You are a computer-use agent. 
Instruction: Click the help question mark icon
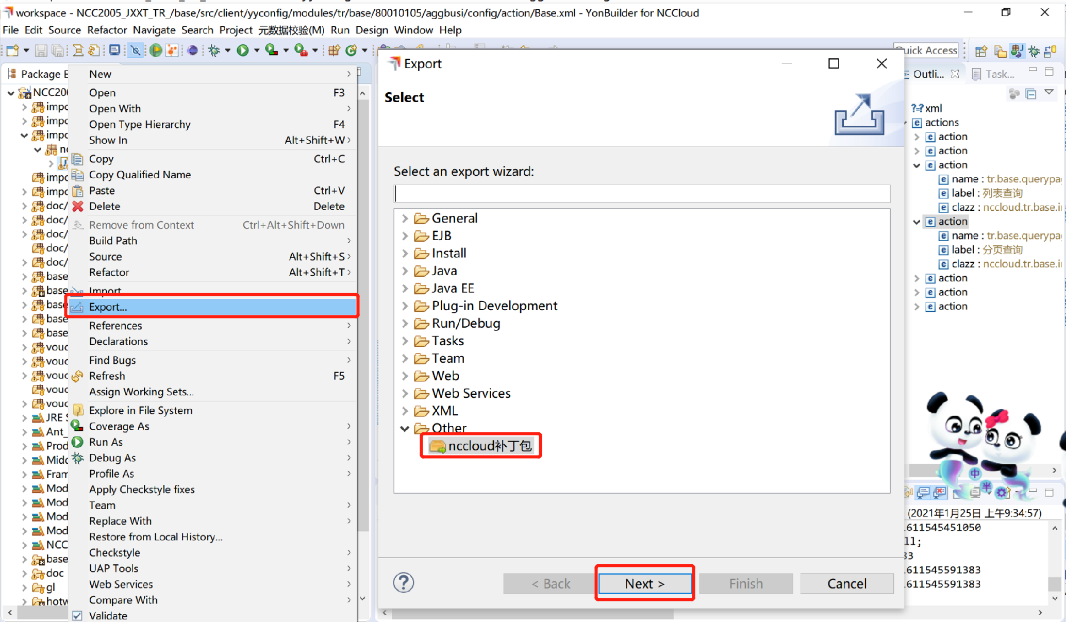point(403,583)
